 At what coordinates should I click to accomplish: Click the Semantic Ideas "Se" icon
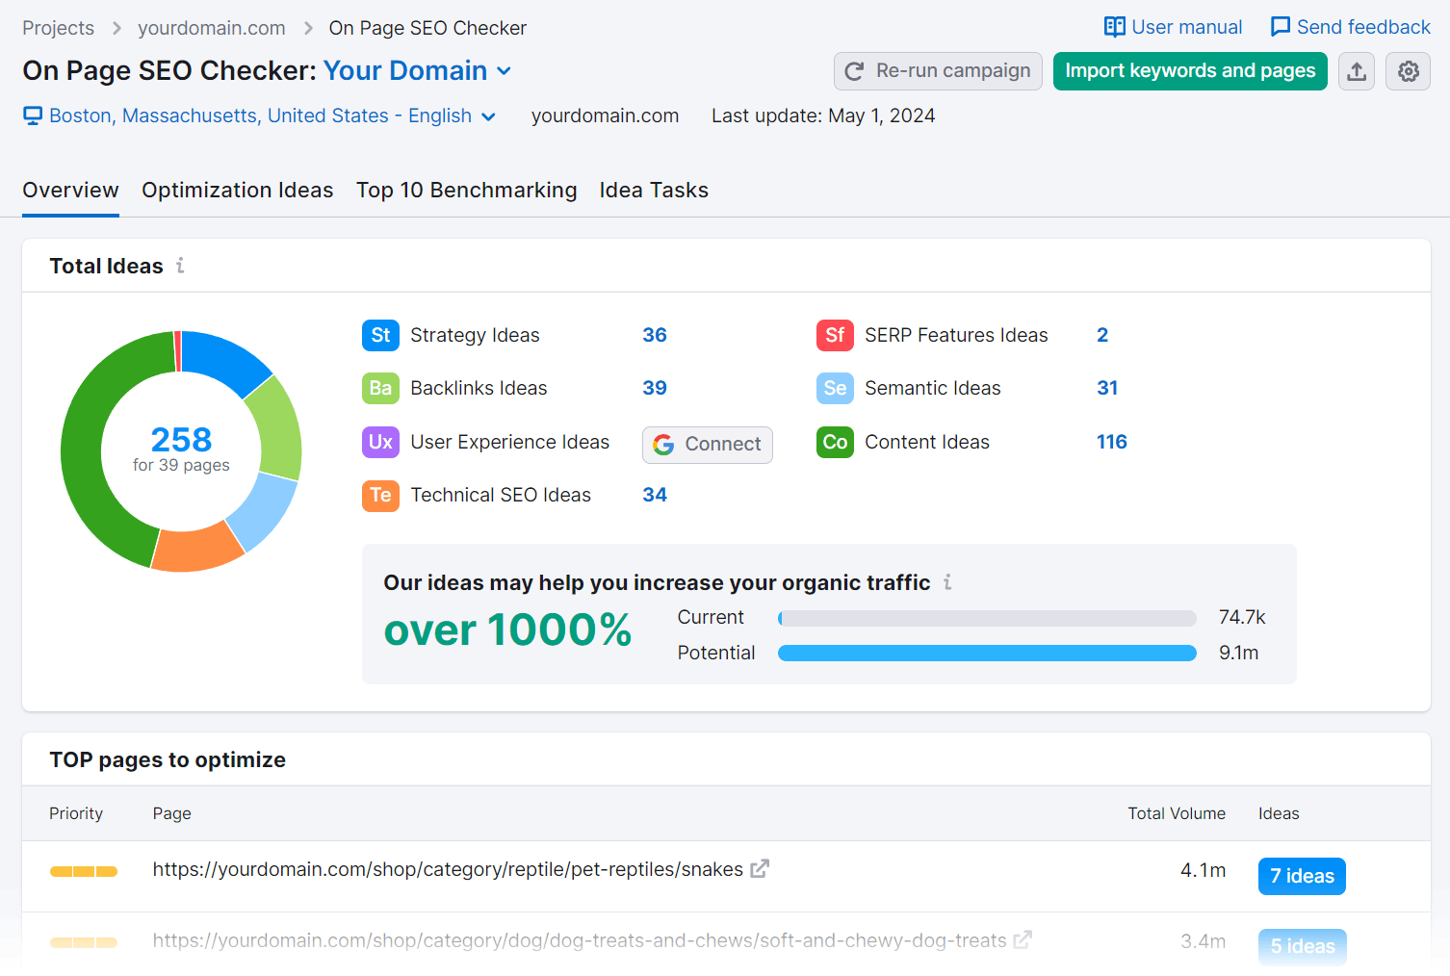click(x=834, y=388)
